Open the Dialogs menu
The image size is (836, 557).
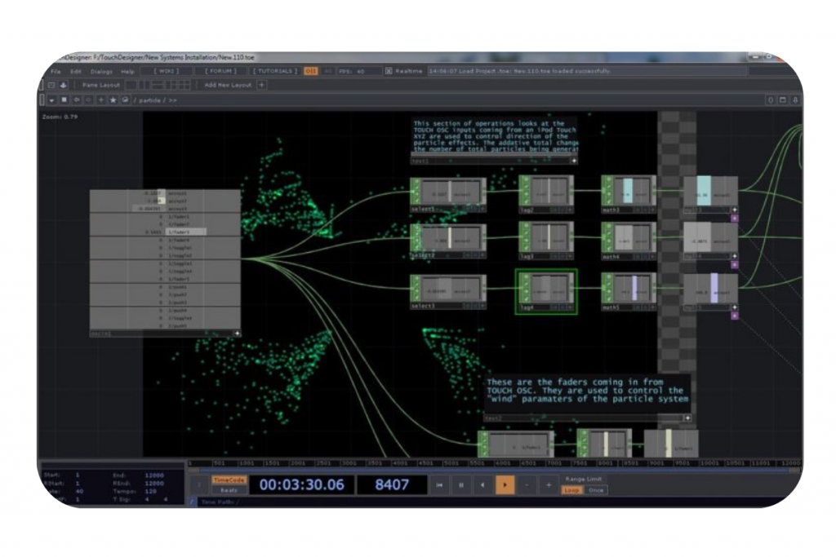pos(101,71)
